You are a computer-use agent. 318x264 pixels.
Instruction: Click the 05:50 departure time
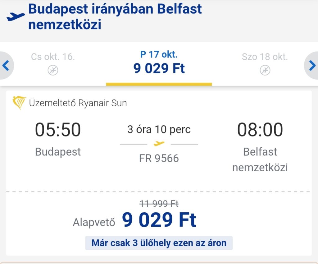(x=58, y=130)
